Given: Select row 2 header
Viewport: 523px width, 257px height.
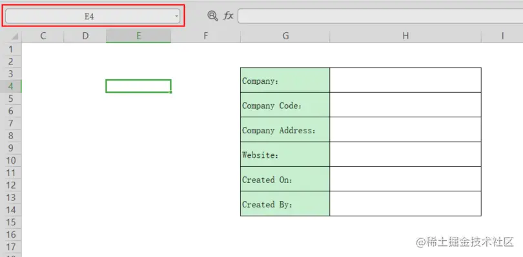Looking at the screenshot, I should tap(11, 62).
